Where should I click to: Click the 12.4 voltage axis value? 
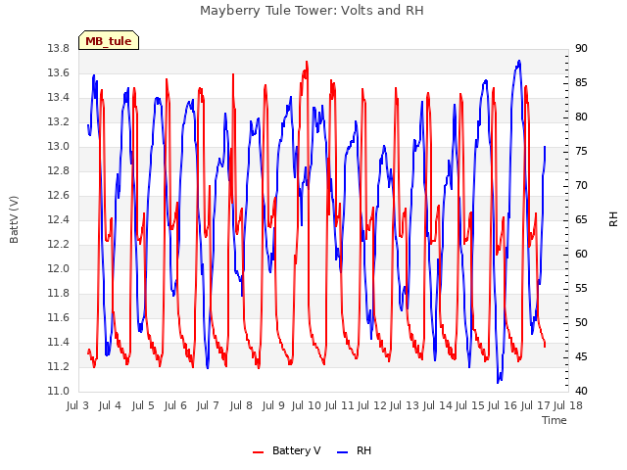(59, 219)
